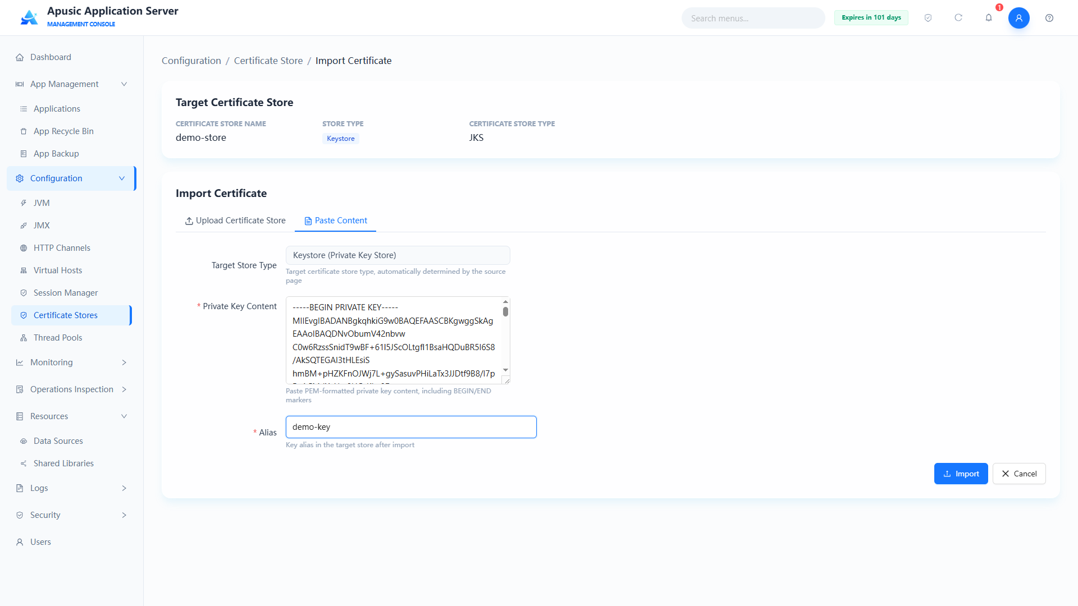Screen dimensions: 1078x606
Task: Open the user profile avatar
Action: tap(1018, 18)
